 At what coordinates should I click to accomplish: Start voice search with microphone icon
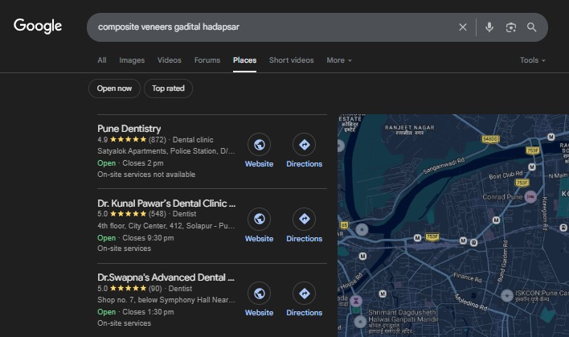click(489, 27)
